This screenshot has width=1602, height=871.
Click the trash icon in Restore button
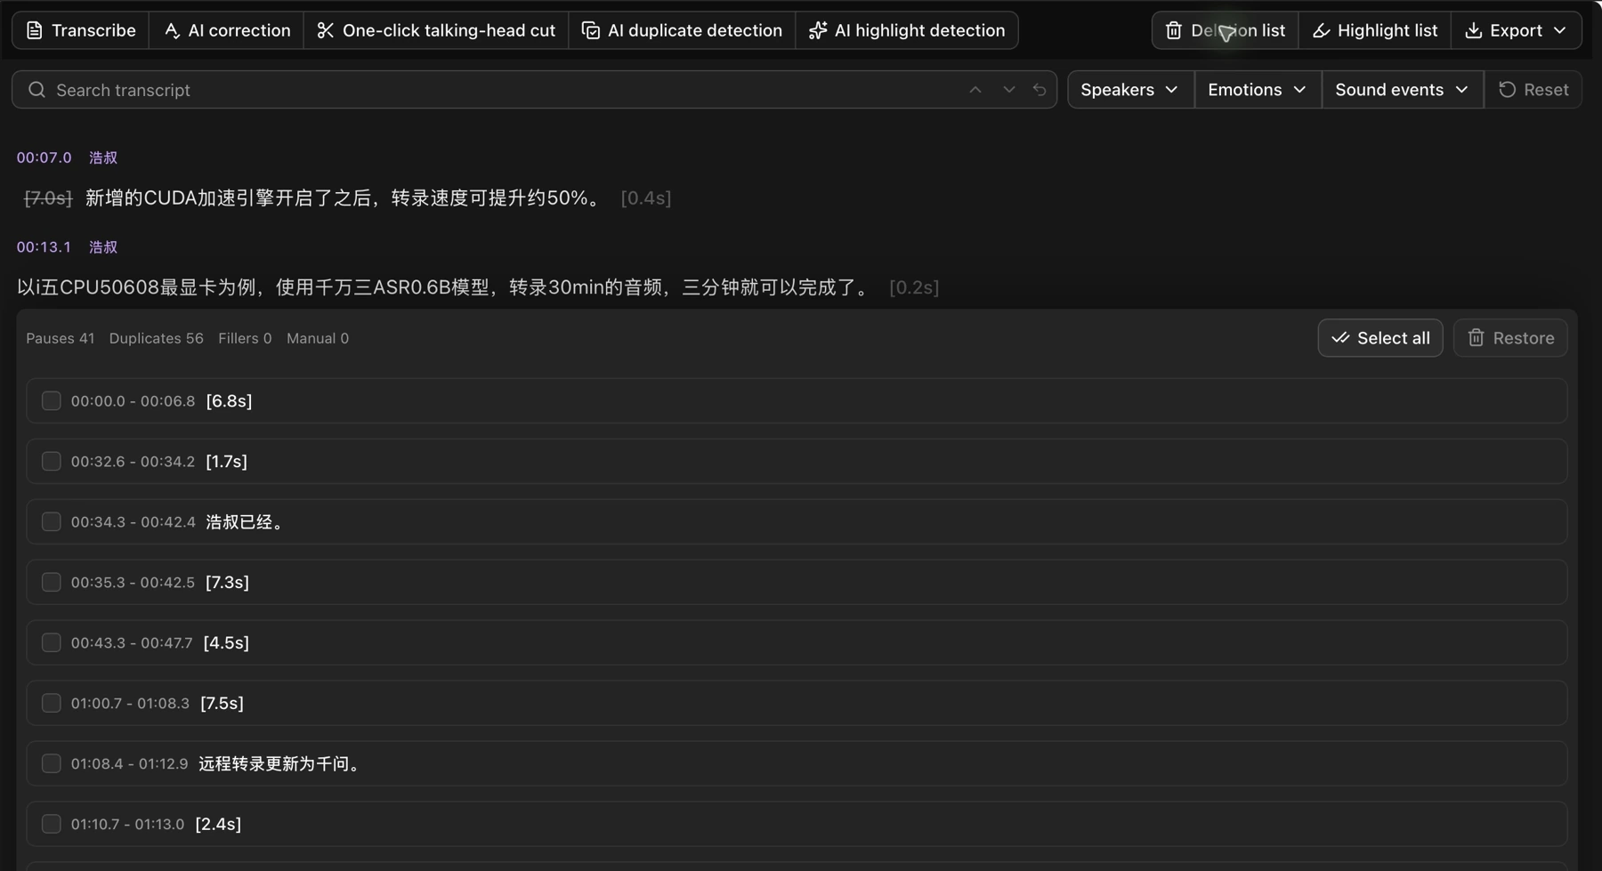tap(1476, 338)
